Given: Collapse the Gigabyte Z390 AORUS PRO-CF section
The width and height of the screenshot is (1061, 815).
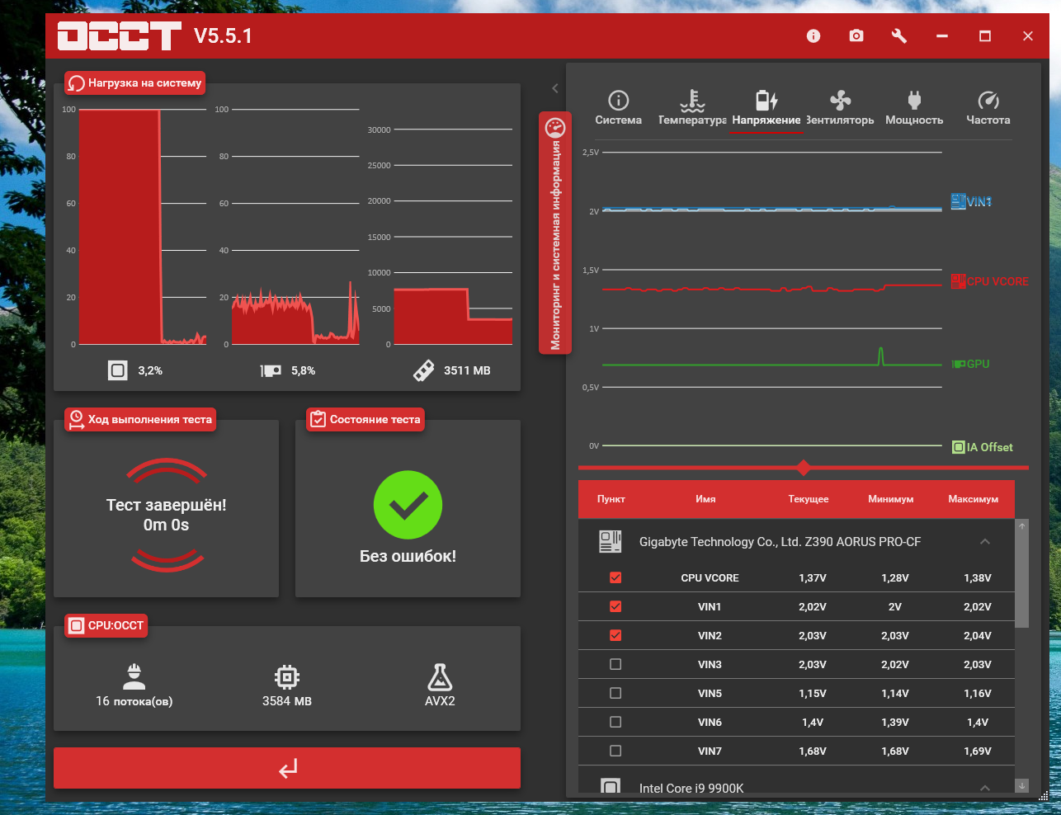Looking at the screenshot, I should (x=985, y=542).
